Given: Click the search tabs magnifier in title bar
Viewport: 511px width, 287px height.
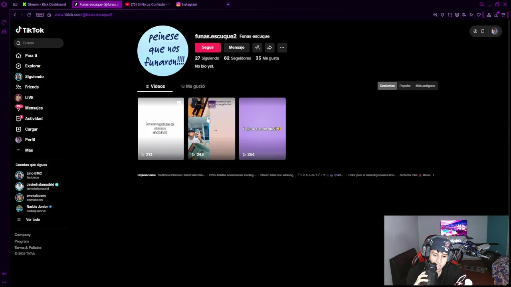Looking at the screenshot, I should click(482, 4).
